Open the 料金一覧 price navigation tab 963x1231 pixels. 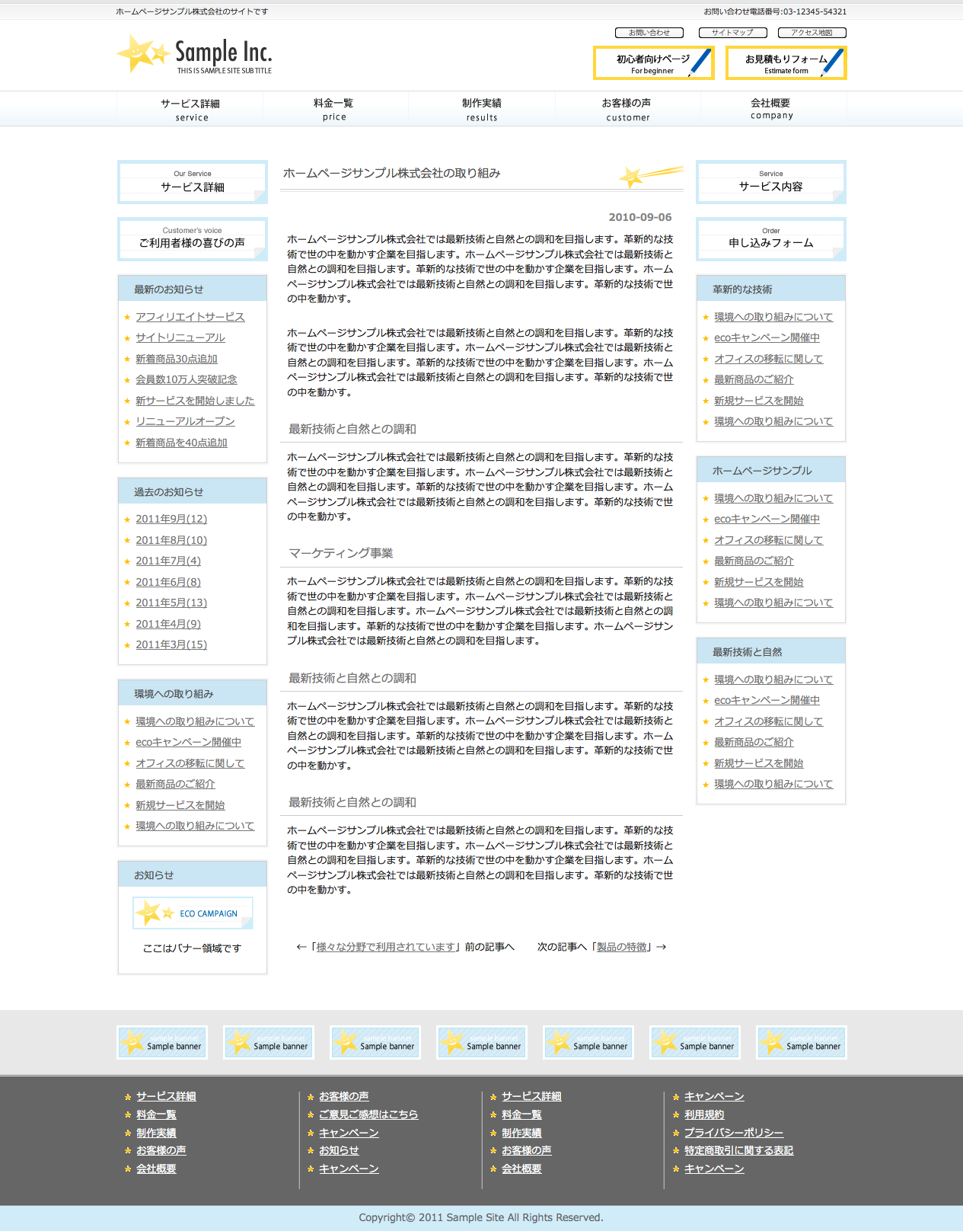tap(333, 109)
